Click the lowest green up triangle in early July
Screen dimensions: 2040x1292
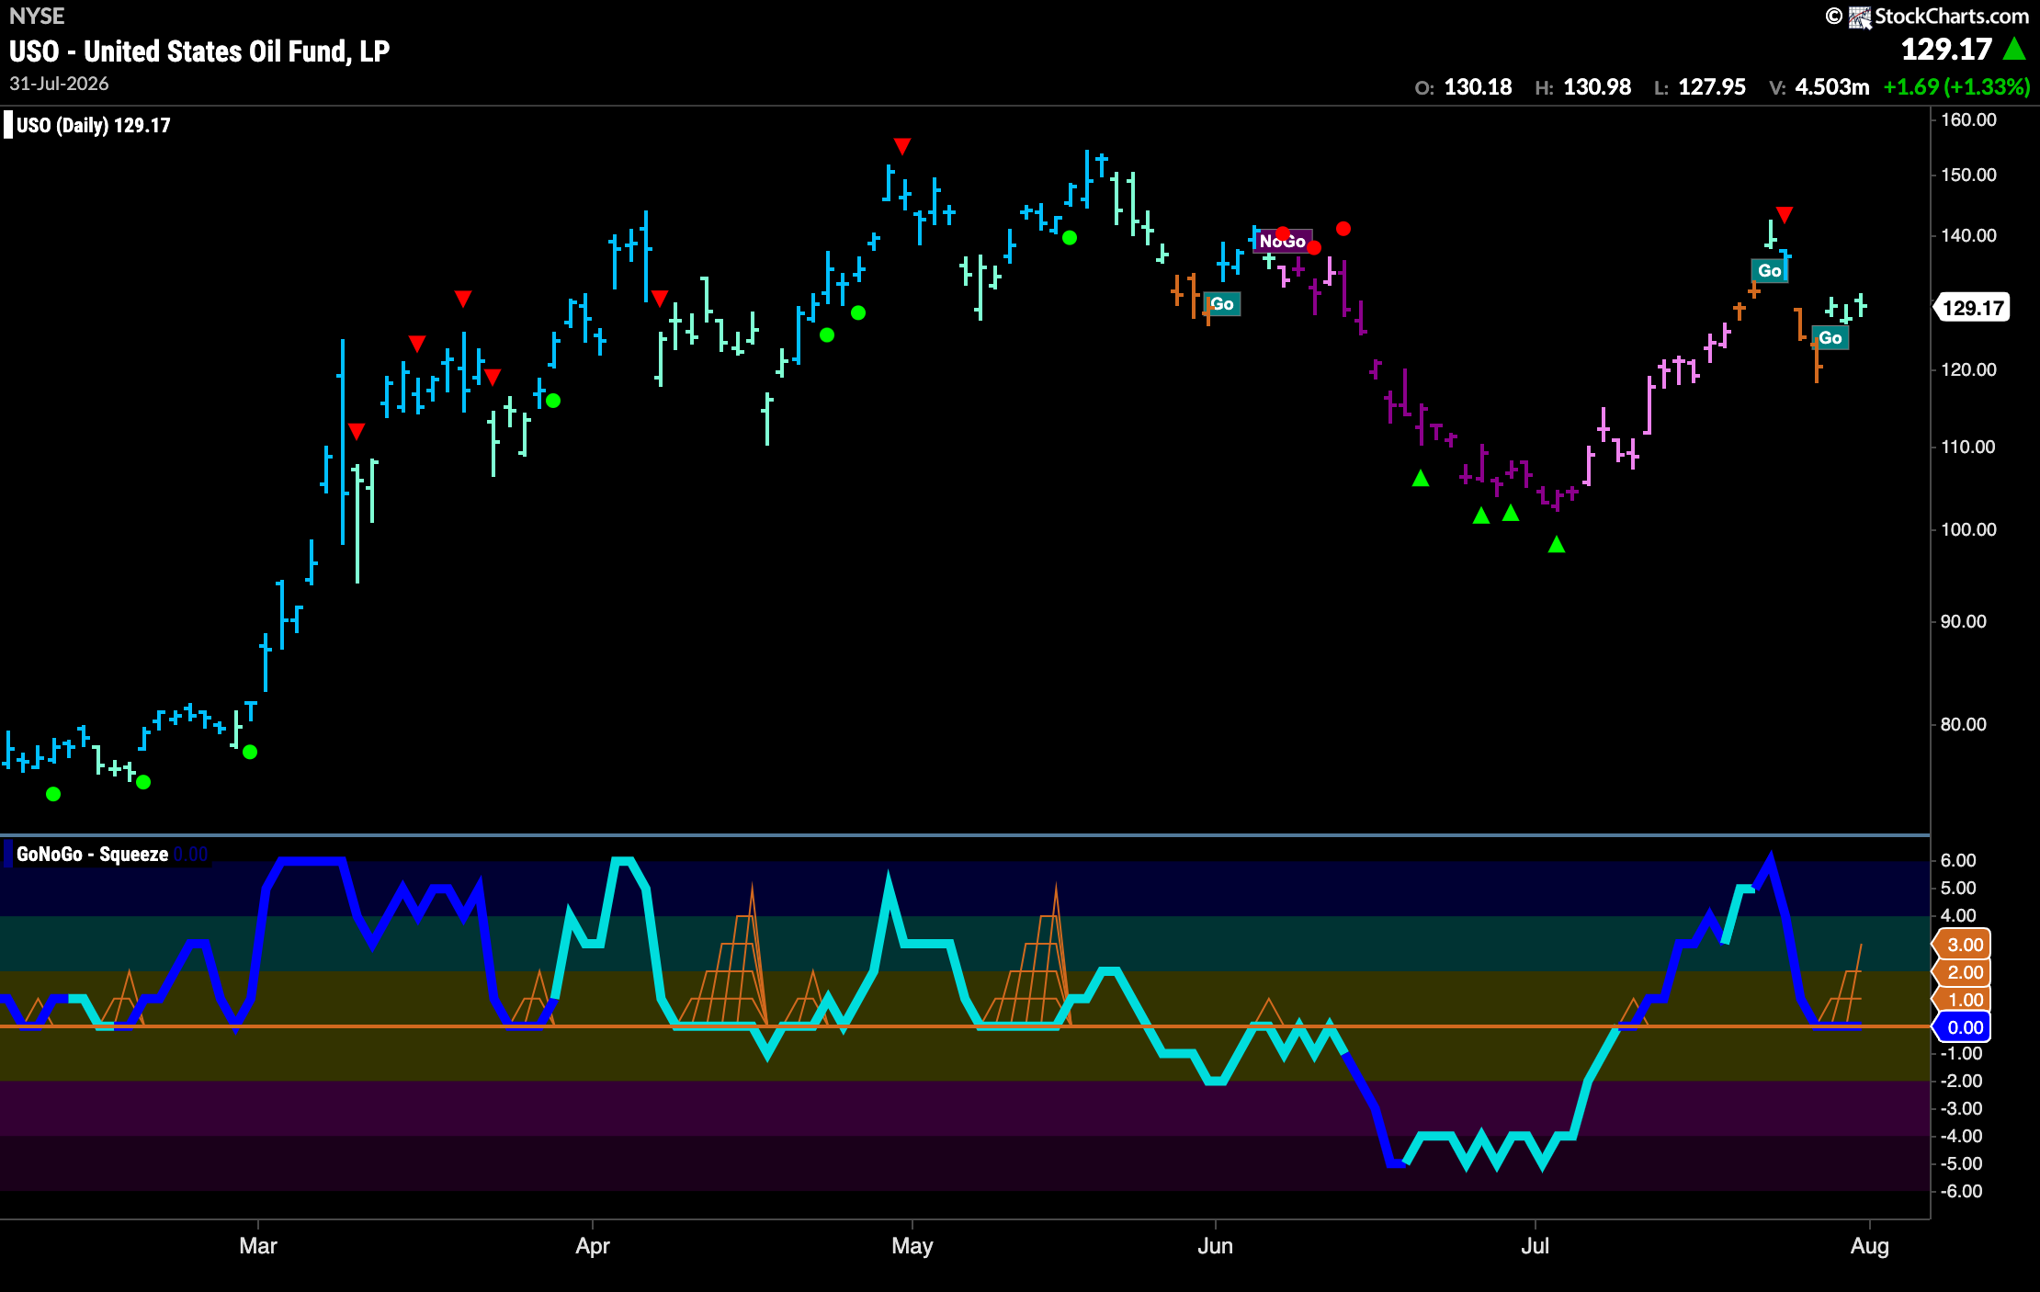coord(1557,545)
